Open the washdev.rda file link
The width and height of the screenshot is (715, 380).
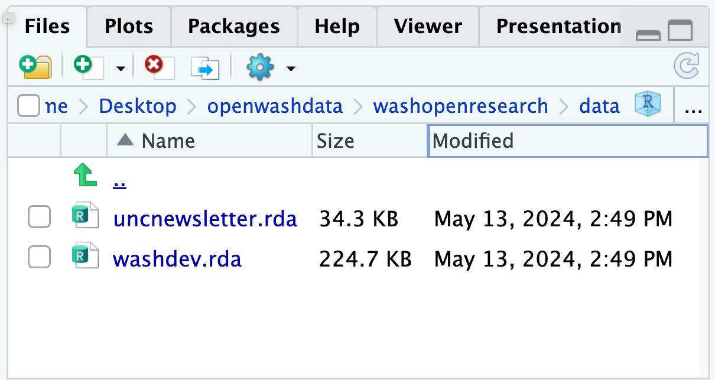(x=177, y=259)
